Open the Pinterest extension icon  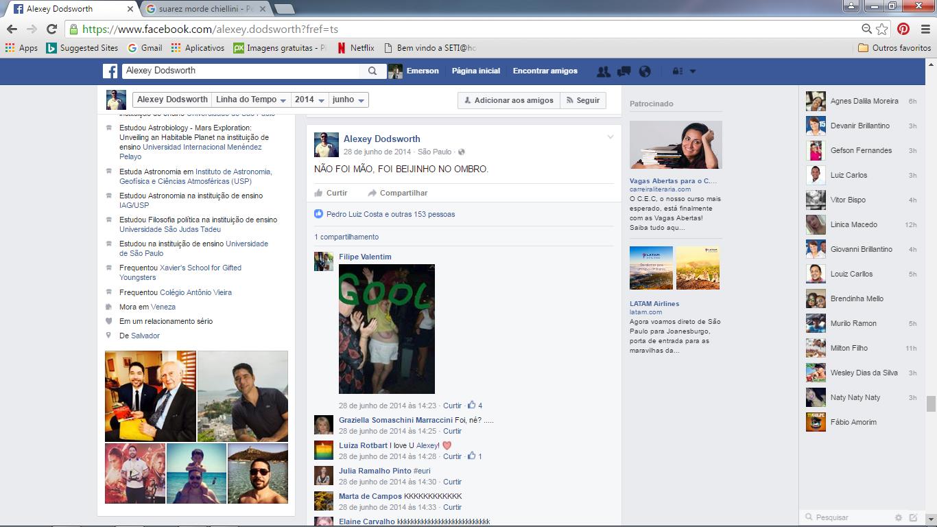(x=903, y=29)
